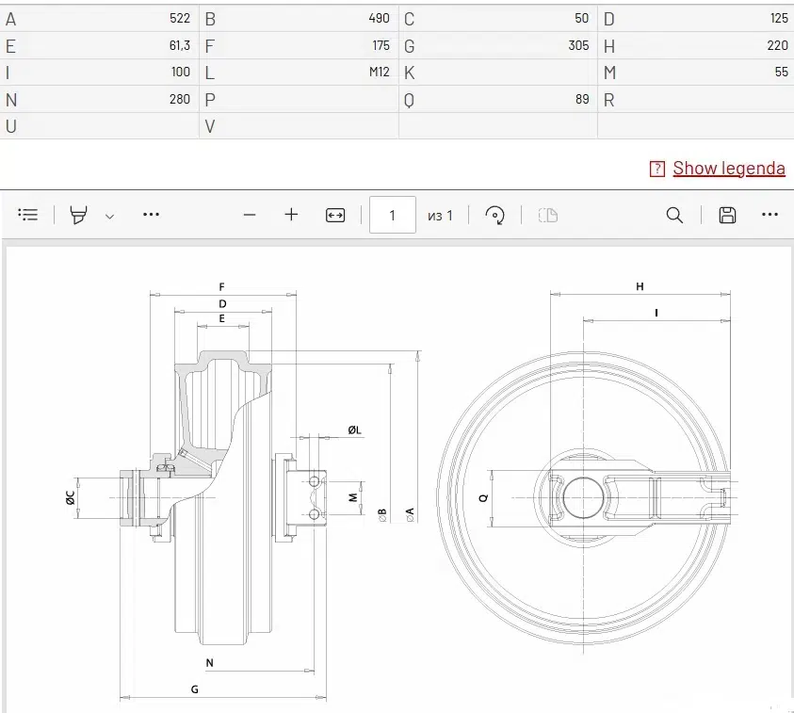Click the page number input field
The height and width of the screenshot is (713, 794).
tap(393, 215)
